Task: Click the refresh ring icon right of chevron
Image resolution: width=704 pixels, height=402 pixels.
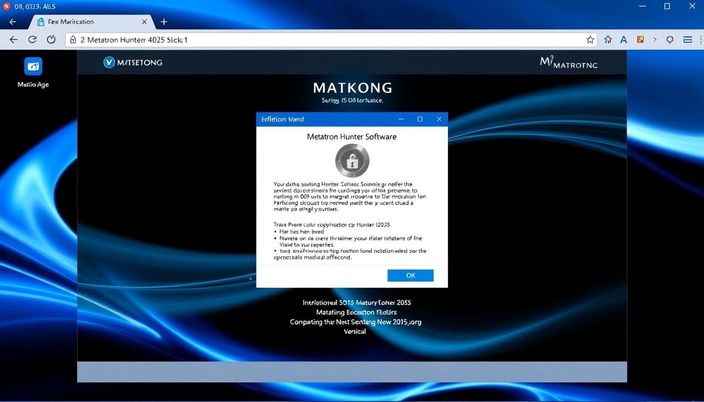Action: tap(669, 39)
